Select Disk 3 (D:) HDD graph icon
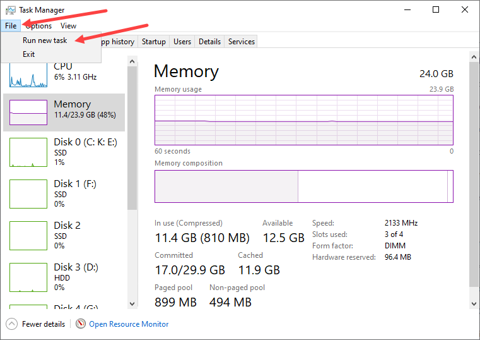 [28, 277]
